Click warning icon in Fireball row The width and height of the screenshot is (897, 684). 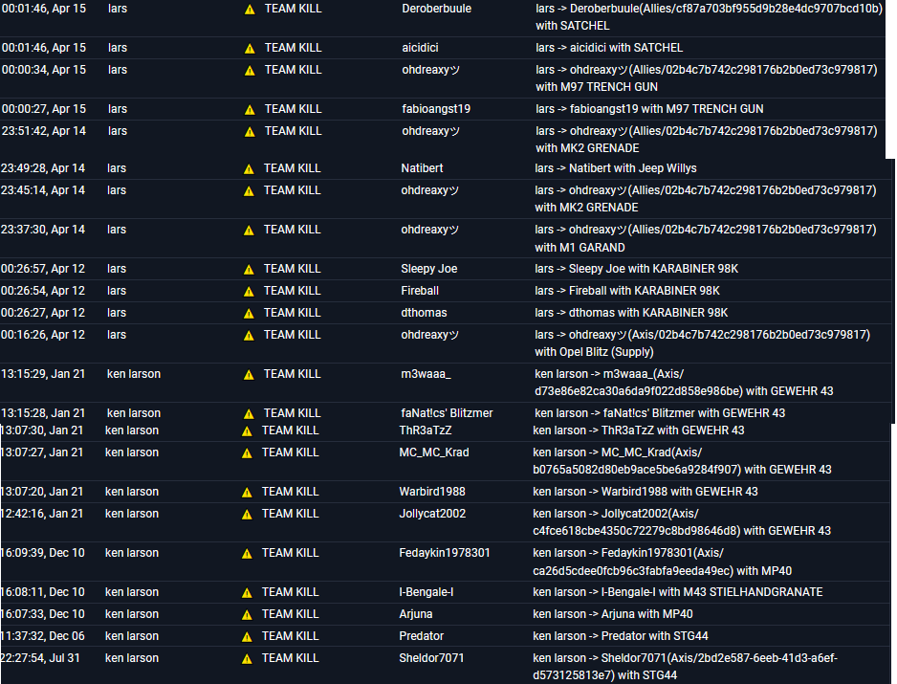(x=250, y=291)
